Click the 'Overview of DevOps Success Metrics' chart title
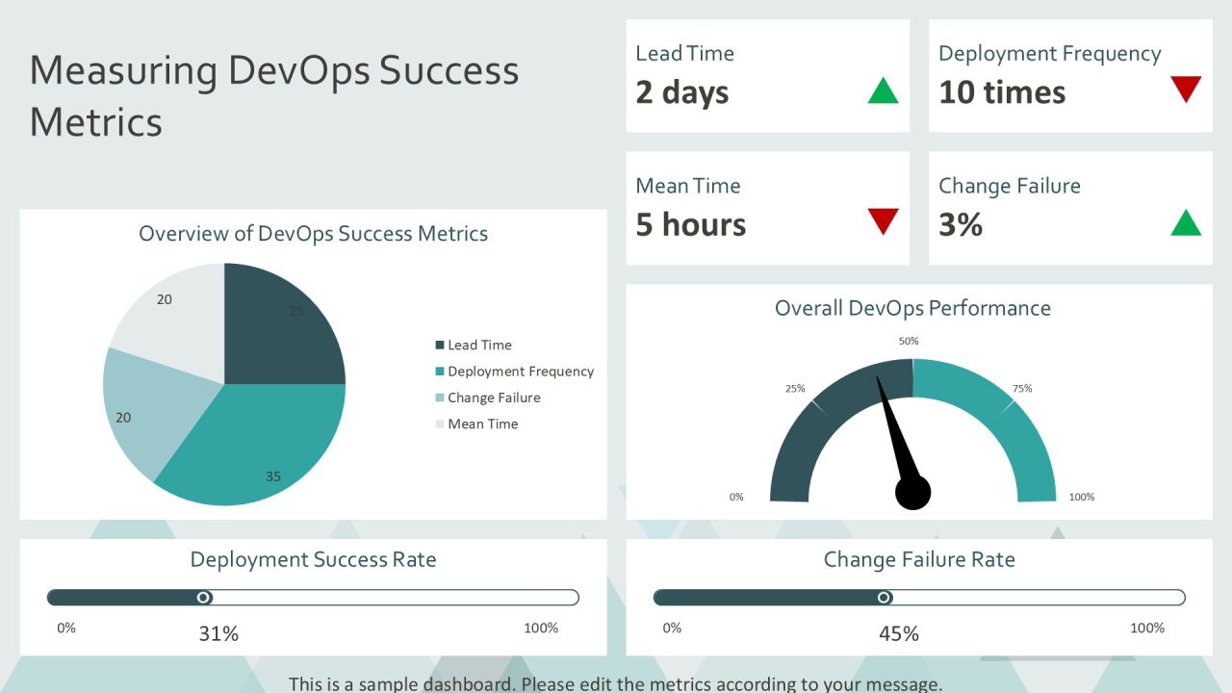 (313, 233)
